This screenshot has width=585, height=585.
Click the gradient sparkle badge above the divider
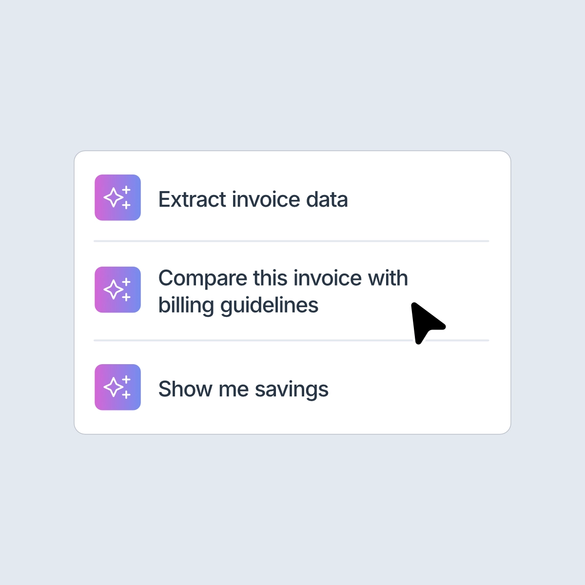pos(117,197)
